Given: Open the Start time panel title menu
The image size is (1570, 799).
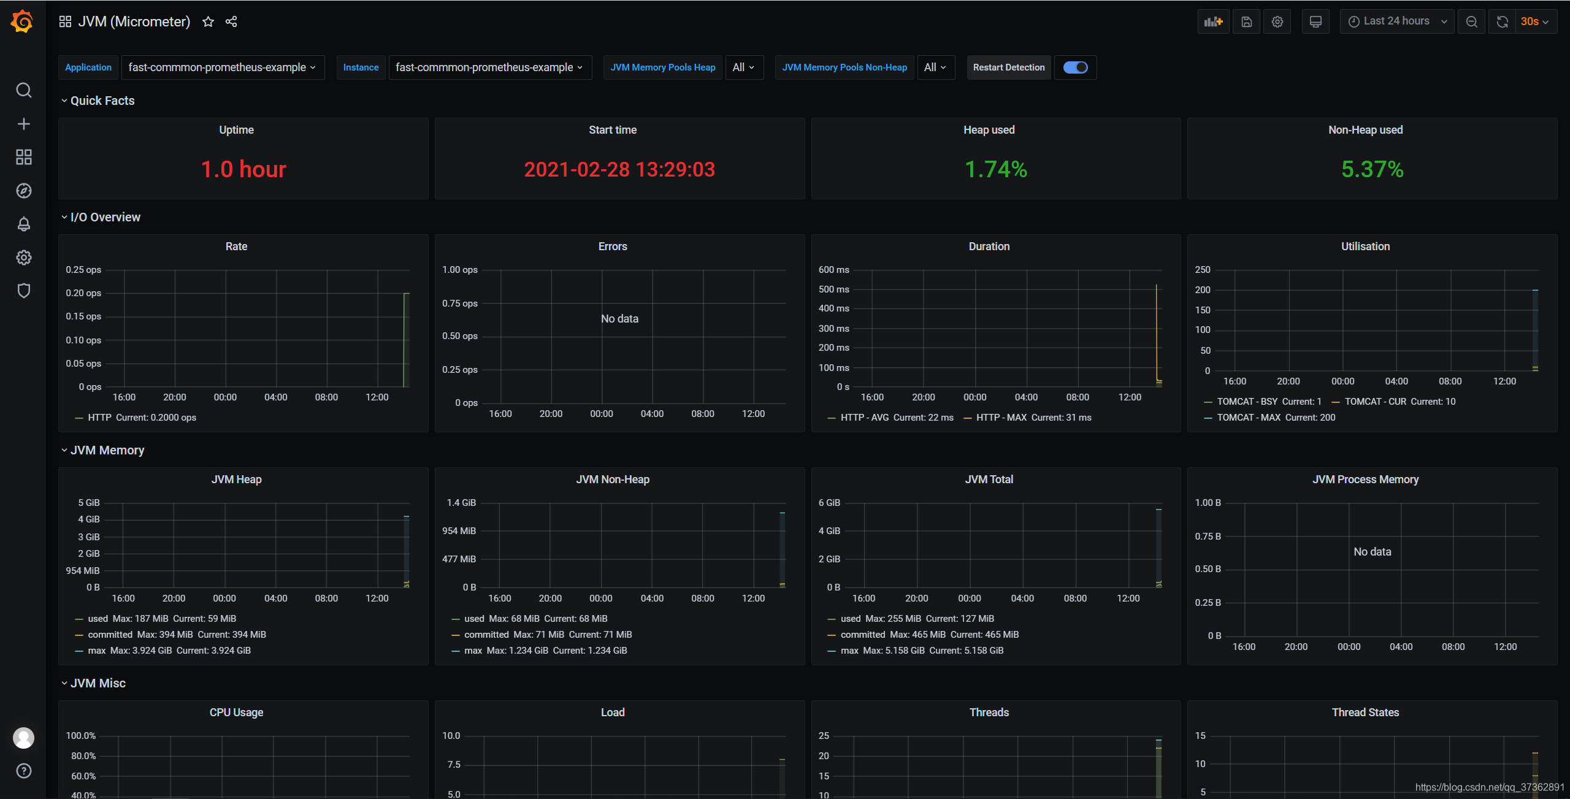Looking at the screenshot, I should pos(613,130).
